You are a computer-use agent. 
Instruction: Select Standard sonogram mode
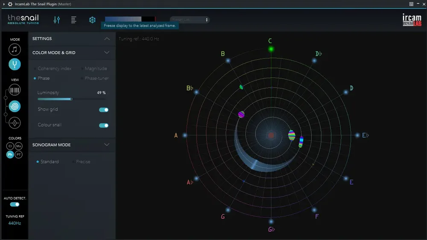coord(48,161)
